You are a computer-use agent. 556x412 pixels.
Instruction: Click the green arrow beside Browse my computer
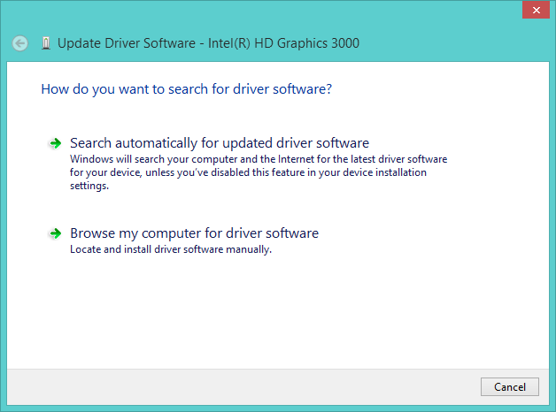[x=55, y=233]
